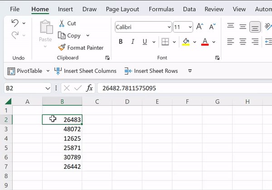Image resolution: width=272 pixels, height=190 pixels.
Task: Click the Decrease Indent icon
Action: click(268, 42)
